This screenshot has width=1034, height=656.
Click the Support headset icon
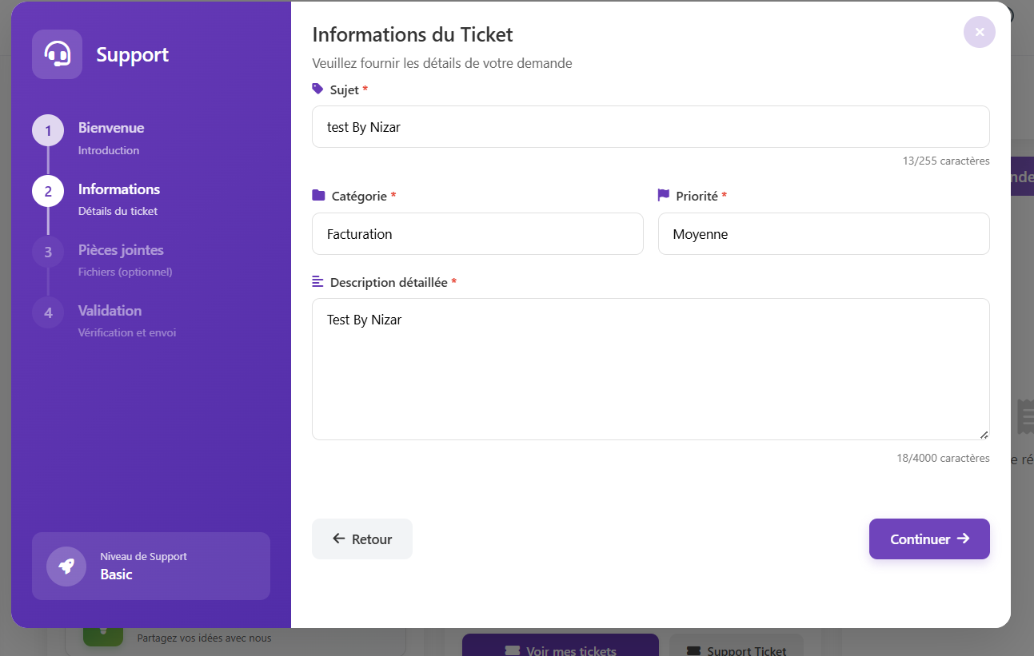56,54
